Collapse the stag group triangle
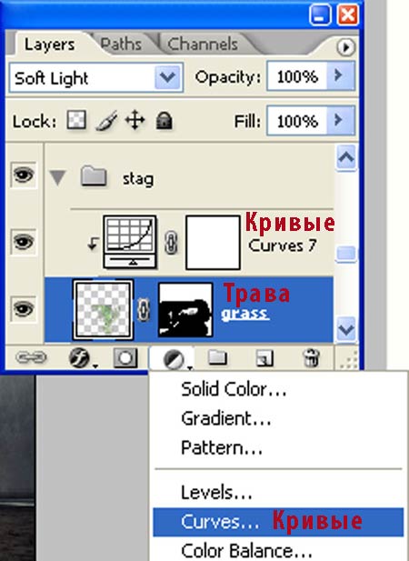The height and width of the screenshot is (561, 409). coord(57,178)
